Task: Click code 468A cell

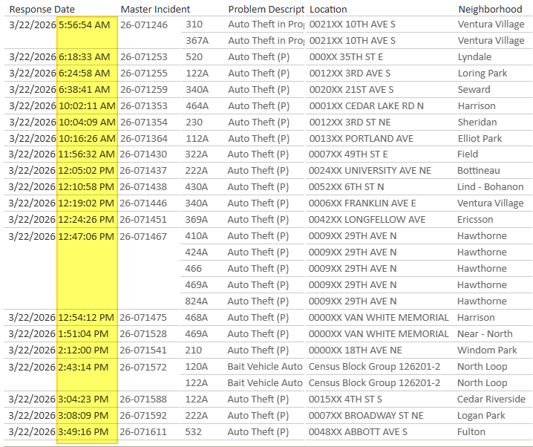Action: pyautogui.click(x=197, y=317)
